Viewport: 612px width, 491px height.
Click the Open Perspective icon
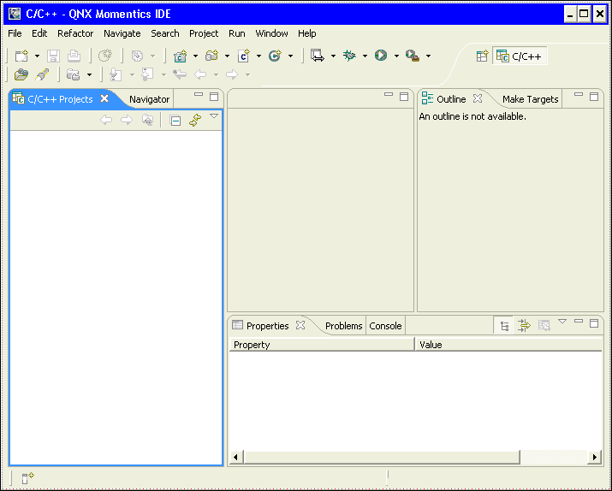pyautogui.click(x=483, y=56)
